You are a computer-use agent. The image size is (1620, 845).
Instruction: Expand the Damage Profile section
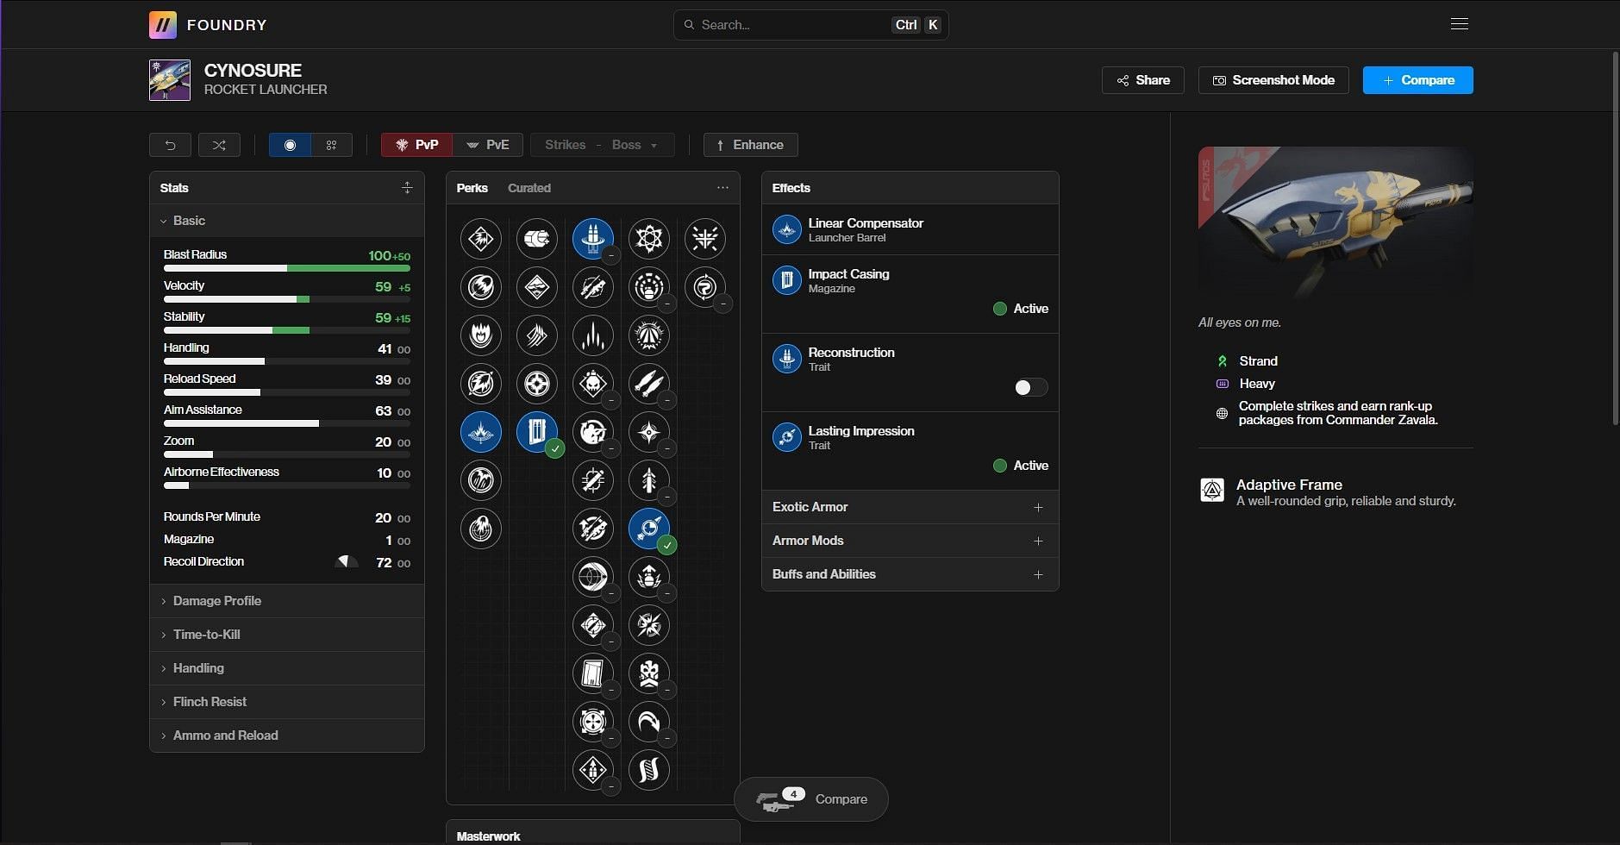click(x=287, y=601)
